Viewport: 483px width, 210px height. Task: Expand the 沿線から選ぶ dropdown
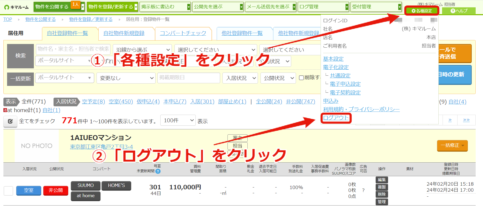pyautogui.click(x=142, y=50)
